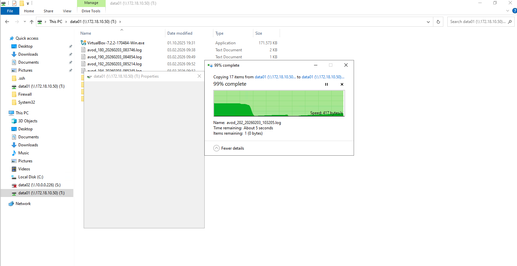The image size is (517, 266).
Task: Collapse details with Fewer details
Action: [x=229, y=148]
